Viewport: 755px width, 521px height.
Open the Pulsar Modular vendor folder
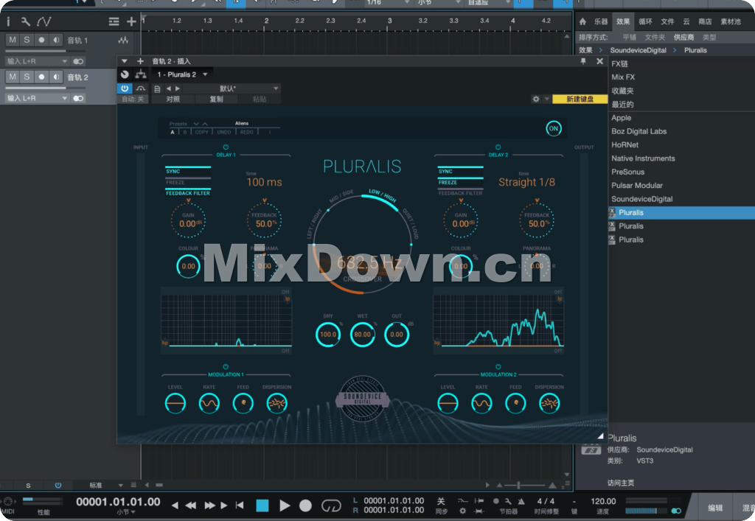[637, 185]
